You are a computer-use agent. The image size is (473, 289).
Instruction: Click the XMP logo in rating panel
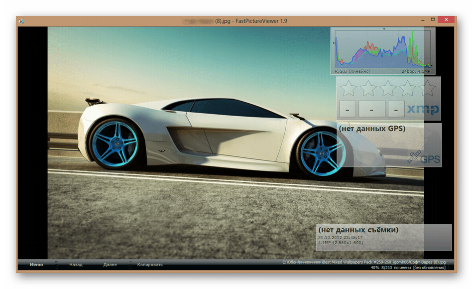pos(423,109)
